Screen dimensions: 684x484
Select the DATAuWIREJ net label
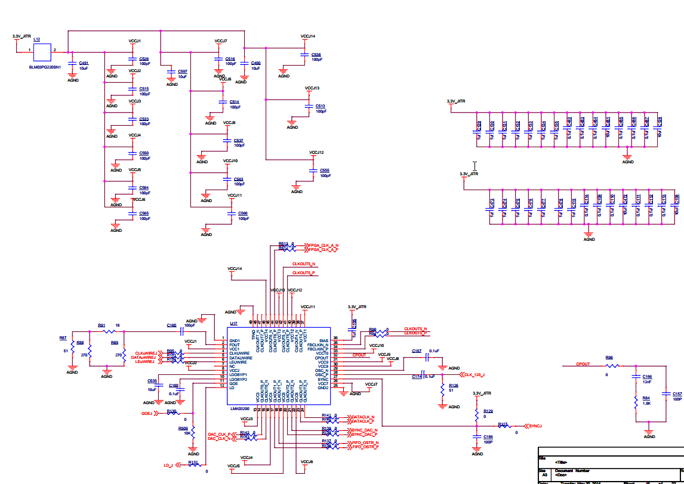(x=143, y=358)
